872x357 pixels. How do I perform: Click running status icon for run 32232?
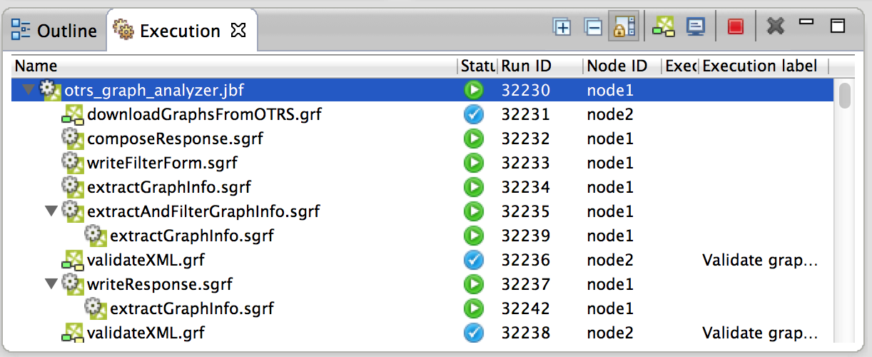click(x=473, y=139)
